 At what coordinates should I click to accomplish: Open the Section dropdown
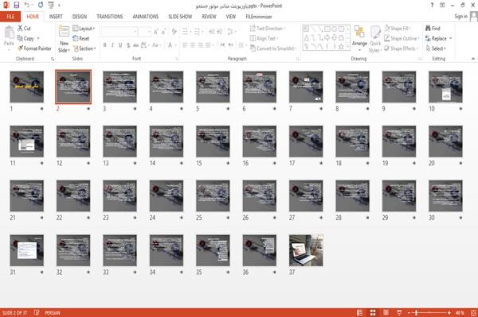pyautogui.click(x=84, y=48)
